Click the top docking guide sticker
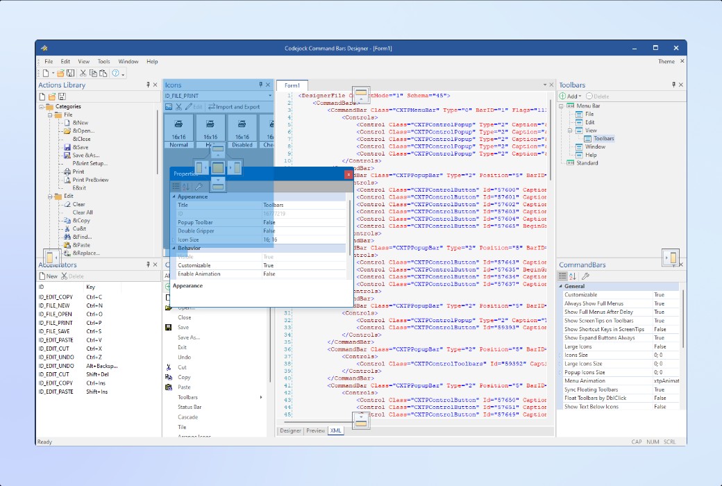This screenshot has width=722, height=486. click(361, 95)
